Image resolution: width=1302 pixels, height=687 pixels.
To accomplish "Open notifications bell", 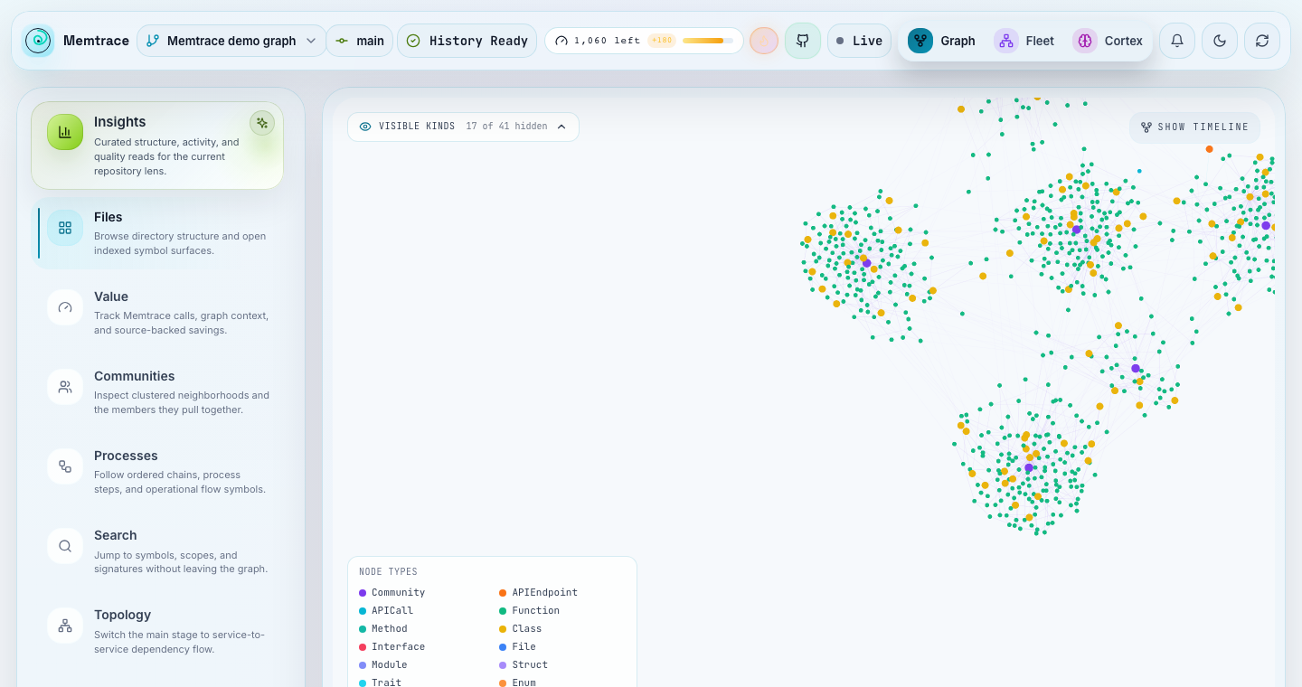I will [1177, 41].
